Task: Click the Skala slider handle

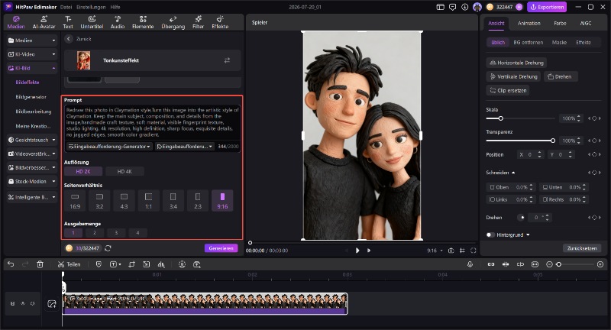Action: [x=501, y=118]
